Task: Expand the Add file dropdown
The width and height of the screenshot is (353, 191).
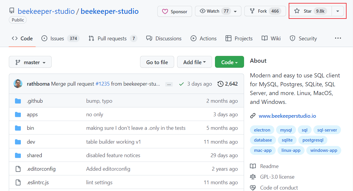Action: (x=194, y=62)
